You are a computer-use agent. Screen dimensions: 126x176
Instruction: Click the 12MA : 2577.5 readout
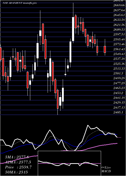click(x=18, y=162)
